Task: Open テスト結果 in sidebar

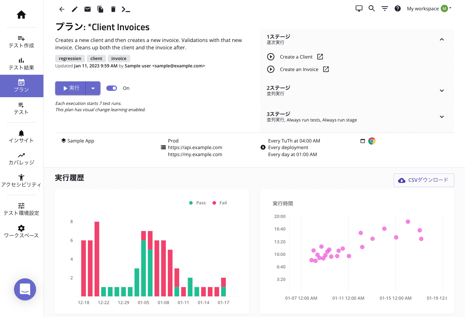Action: (21, 64)
